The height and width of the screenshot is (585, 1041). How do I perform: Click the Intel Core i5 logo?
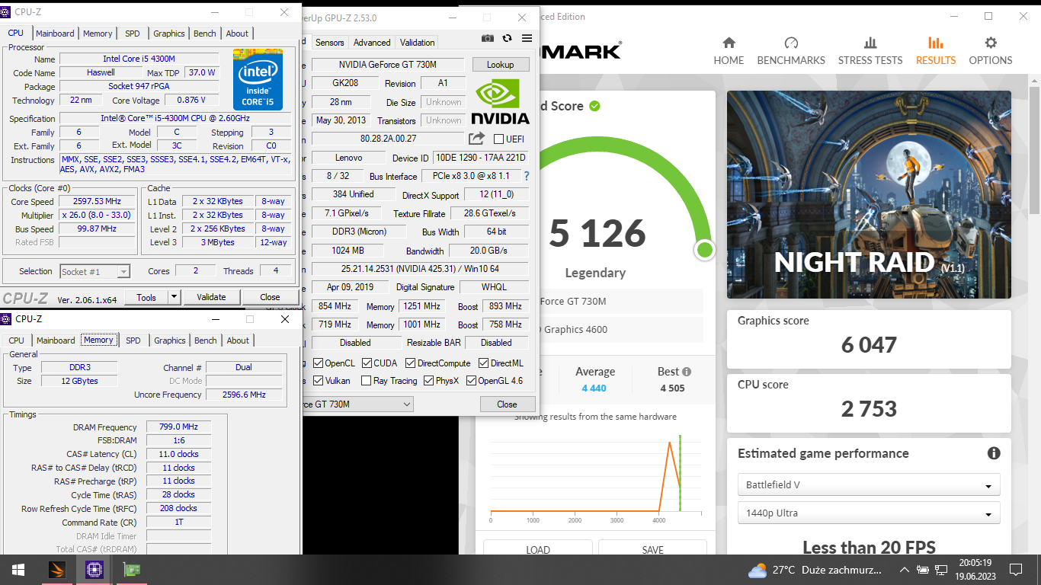tap(258, 80)
